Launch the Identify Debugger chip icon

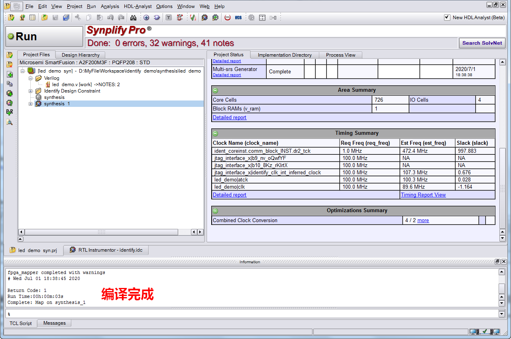pyautogui.click(x=215, y=18)
